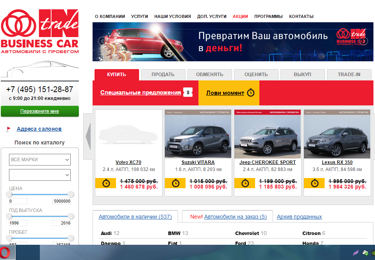Screen dimensions: 375x260
Task: Open the АКЦИИ menu item
Action: click(240, 16)
